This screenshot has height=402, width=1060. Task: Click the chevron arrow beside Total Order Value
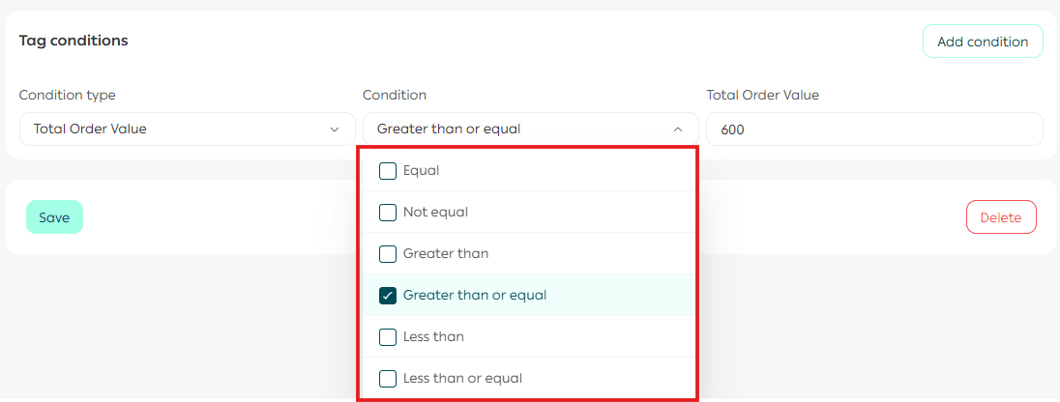point(335,129)
